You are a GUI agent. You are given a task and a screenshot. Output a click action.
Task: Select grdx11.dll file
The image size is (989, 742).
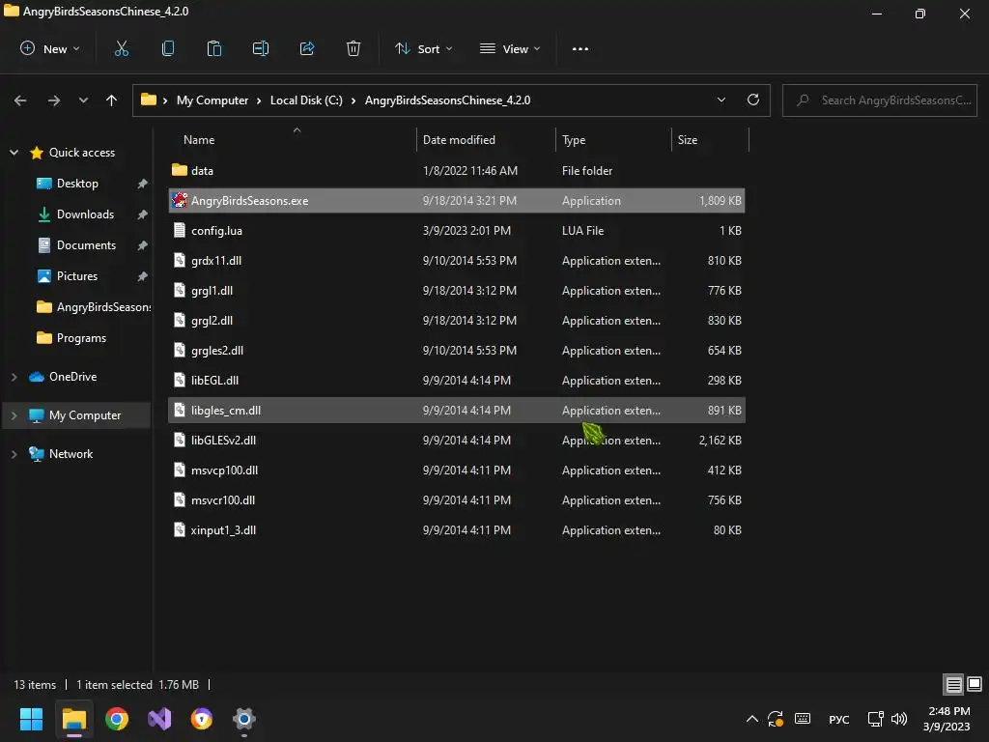pos(457,261)
